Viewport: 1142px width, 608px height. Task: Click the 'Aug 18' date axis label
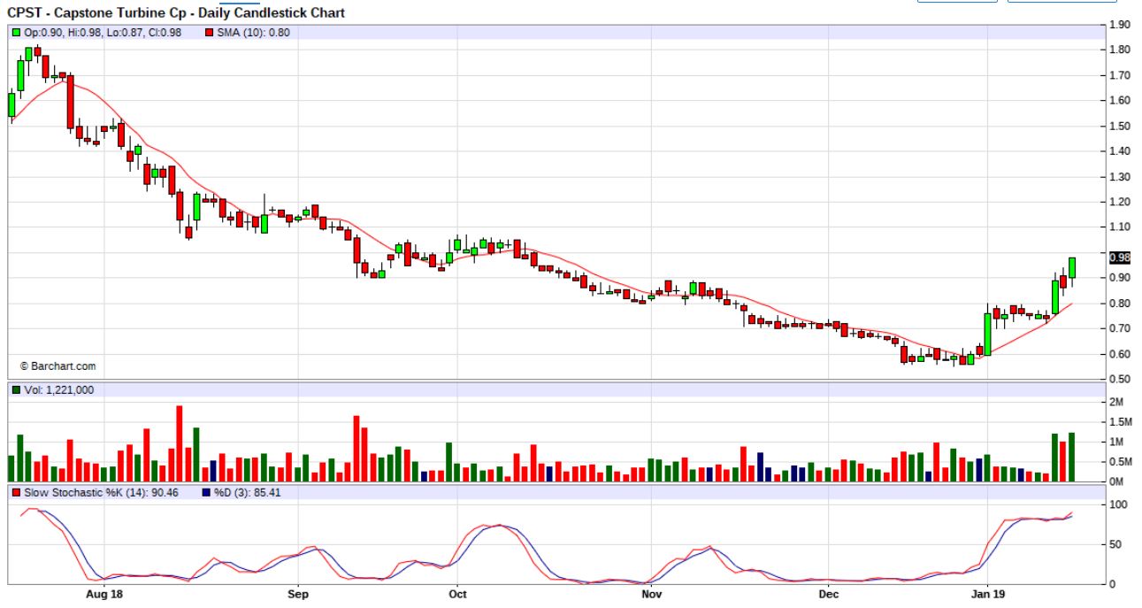pos(104,594)
